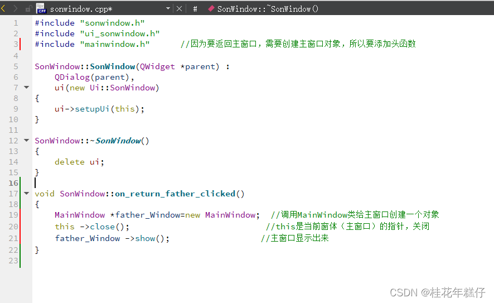The height and width of the screenshot is (303, 494).
Task: Click the green comment on line 3
Action: coord(298,44)
